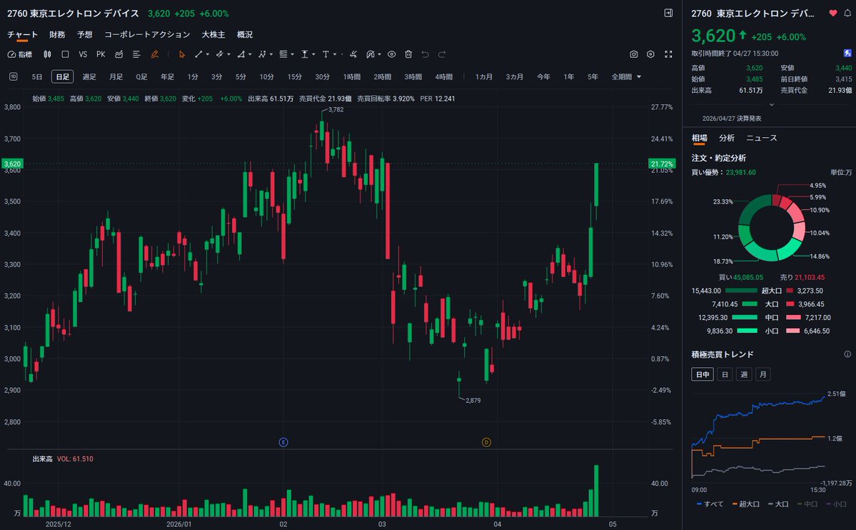Undo the last drawing action
This screenshot has width=856, height=530.
point(426,54)
